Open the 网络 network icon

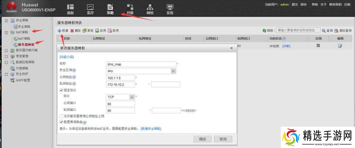pyautogui.click(x=150, y=7)
